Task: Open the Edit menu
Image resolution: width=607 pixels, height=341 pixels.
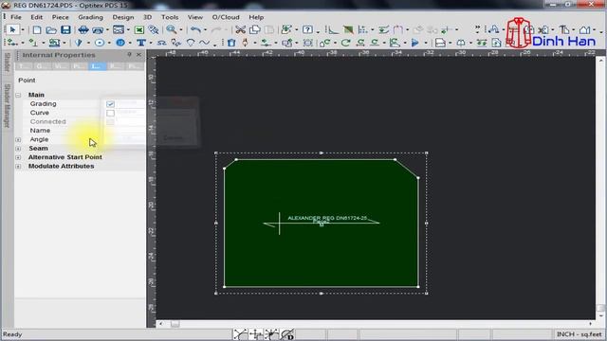Action: tap(37, 17)
